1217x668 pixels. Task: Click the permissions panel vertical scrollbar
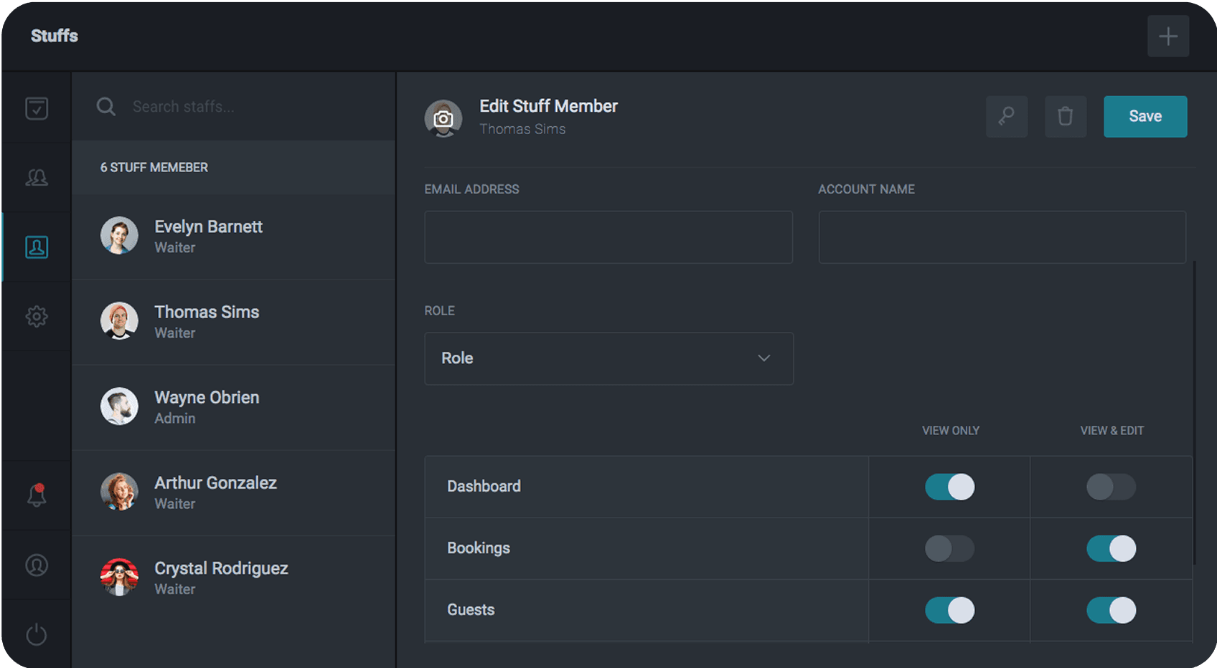pos(1195,412)
